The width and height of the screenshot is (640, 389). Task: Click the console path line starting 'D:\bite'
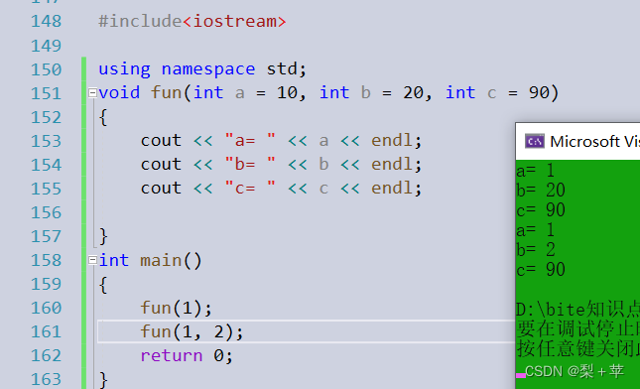[x=577, y=310]
